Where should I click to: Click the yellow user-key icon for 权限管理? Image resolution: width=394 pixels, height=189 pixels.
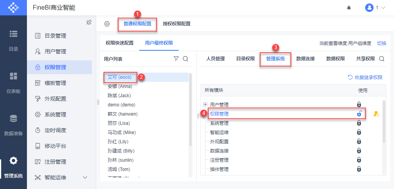(x=376, y=114)
